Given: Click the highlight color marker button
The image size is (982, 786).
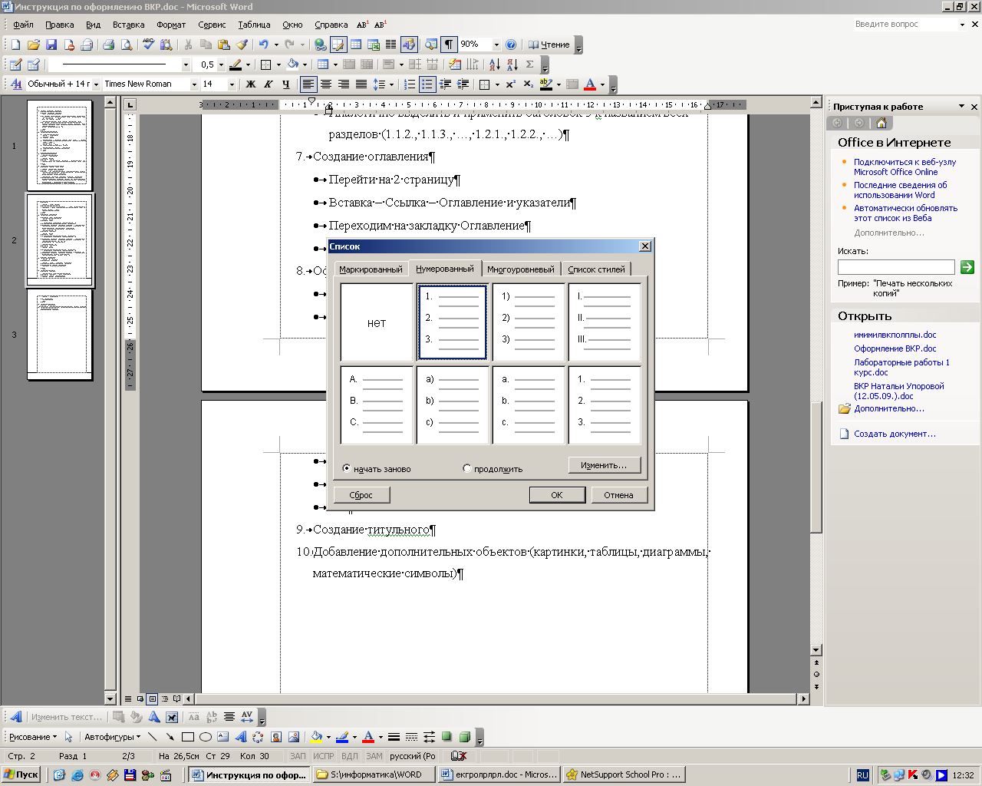Looking at the screenshot, I should click(545, 84).
